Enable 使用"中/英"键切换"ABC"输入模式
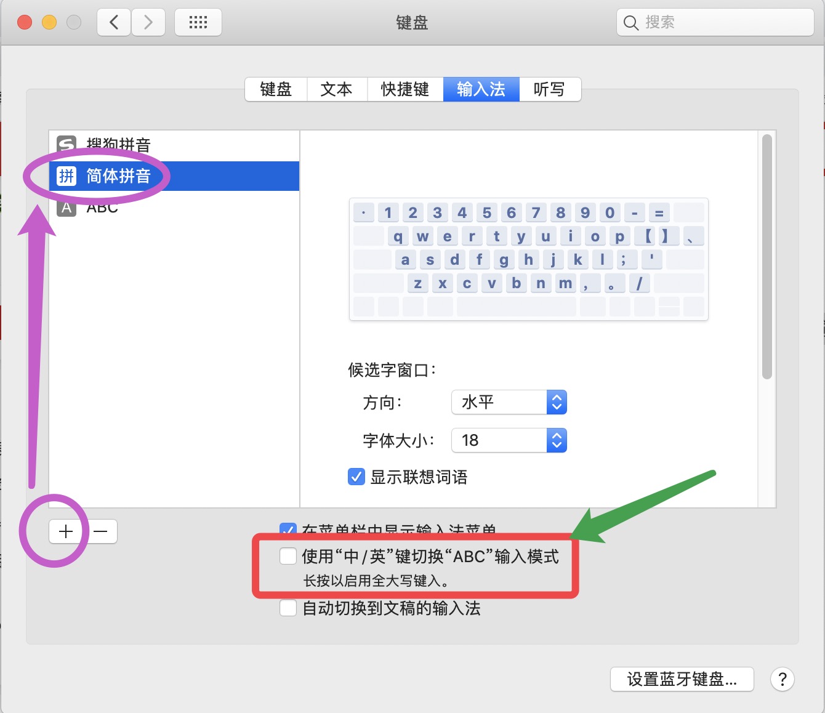This screenshot has width=825, height=713. point(288,556)
